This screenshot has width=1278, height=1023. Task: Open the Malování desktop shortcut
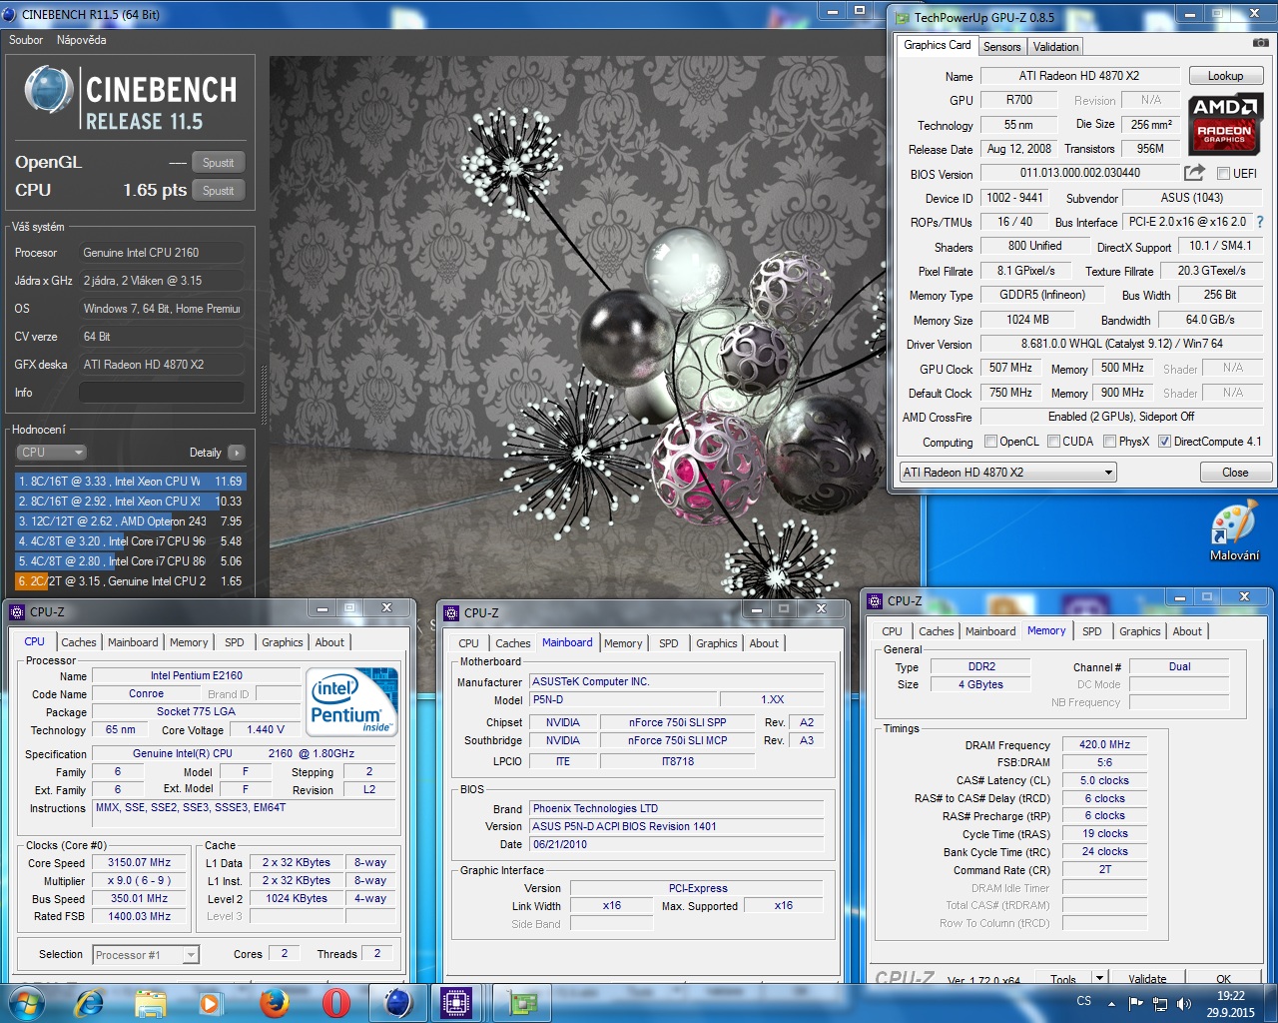(1234, 532)
